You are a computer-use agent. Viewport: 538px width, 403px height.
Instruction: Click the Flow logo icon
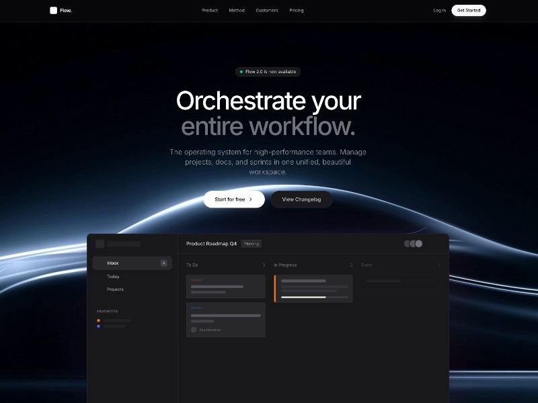[x=53, y=10]
